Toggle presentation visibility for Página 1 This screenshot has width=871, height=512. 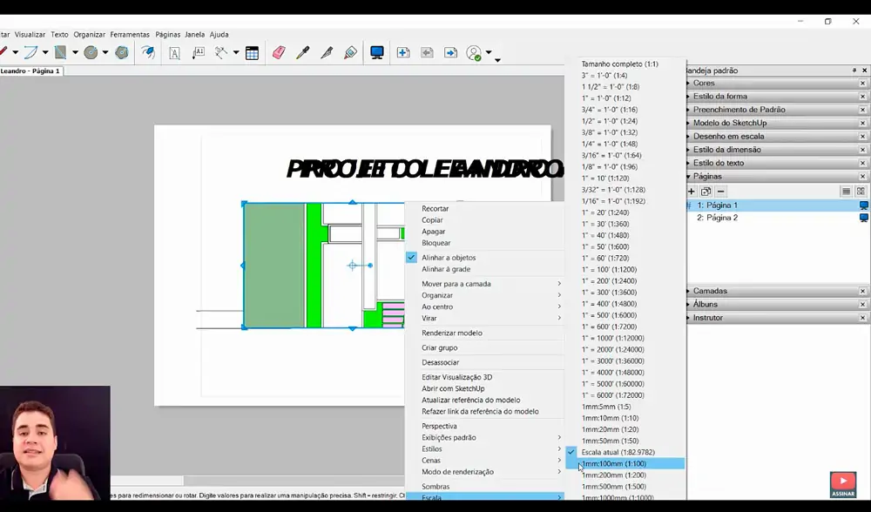click(864, 205)
